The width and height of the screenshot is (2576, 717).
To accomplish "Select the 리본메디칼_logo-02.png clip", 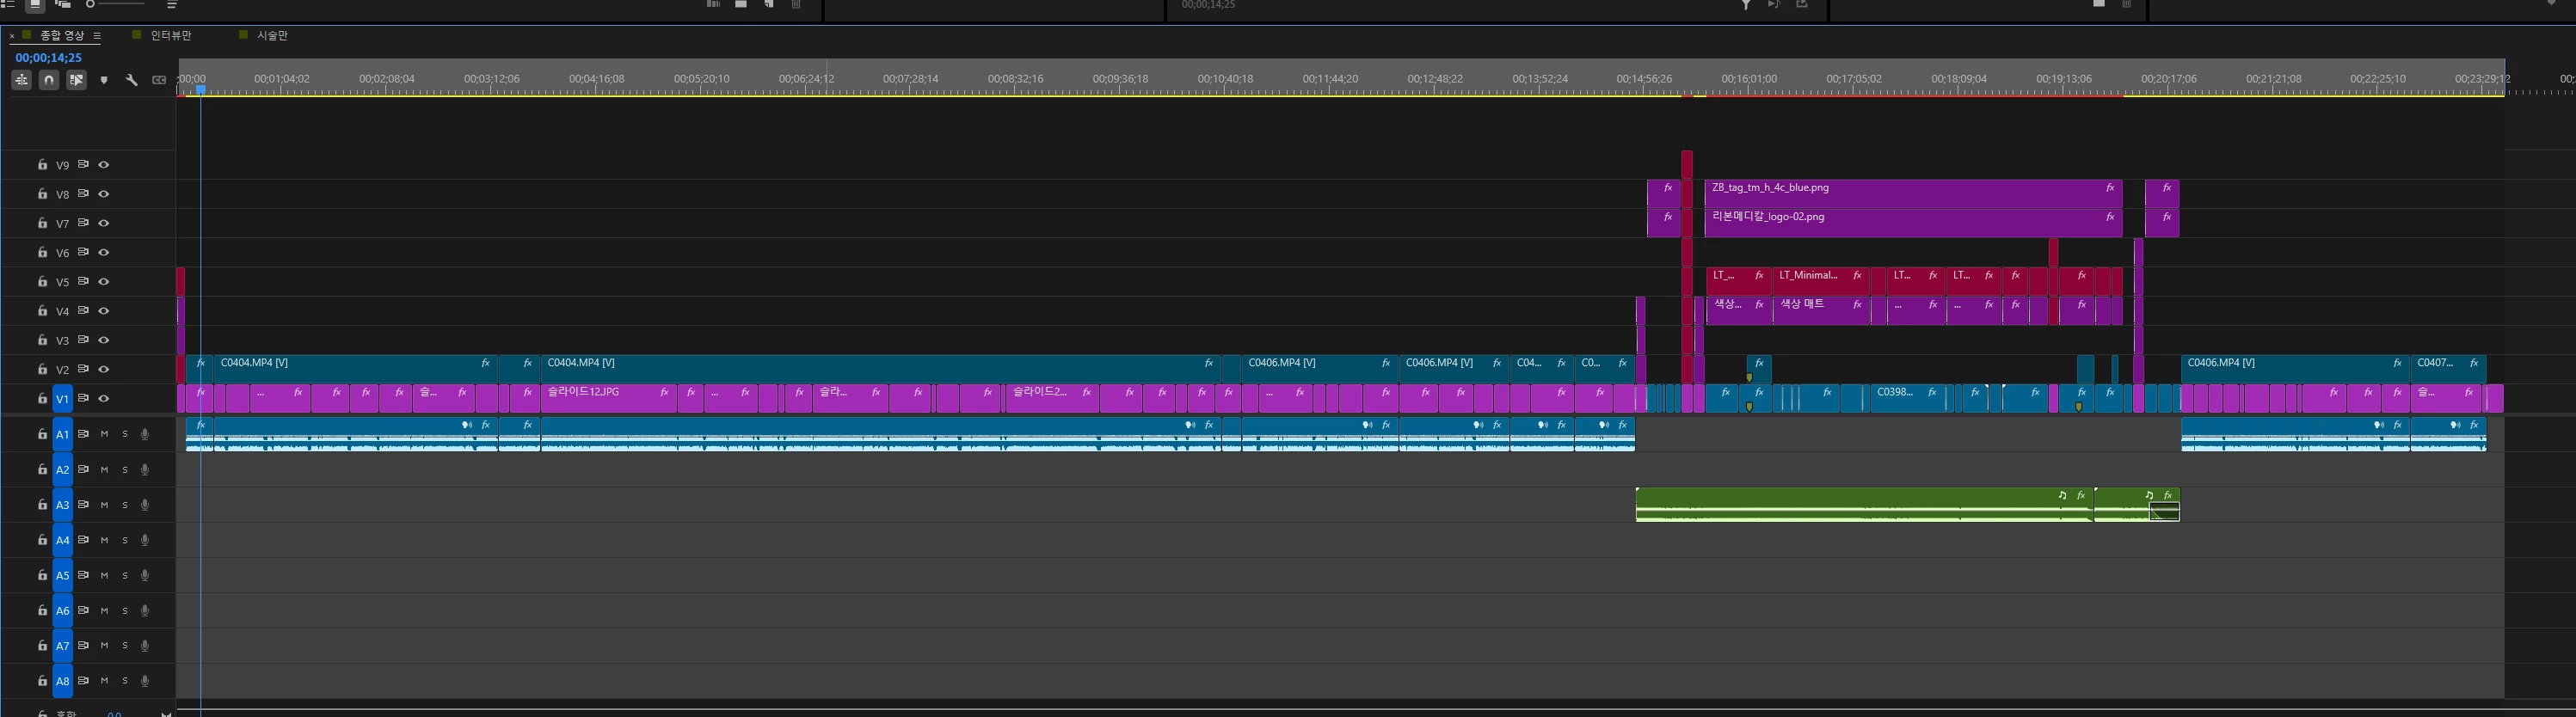I will pos(1913,223).
